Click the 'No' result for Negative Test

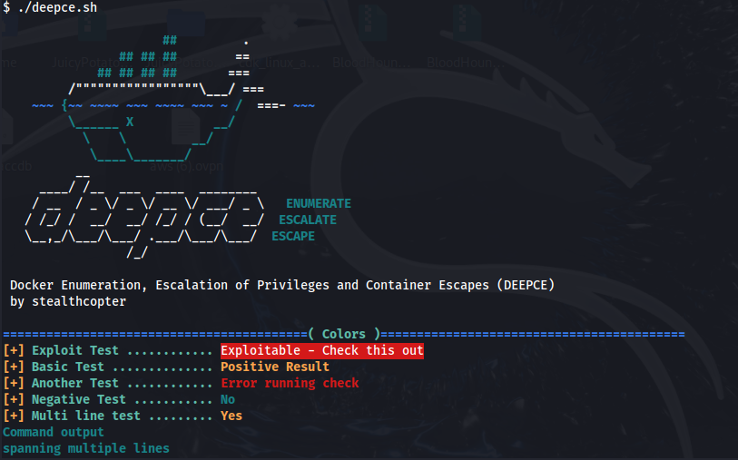click(x=227, y=399)
